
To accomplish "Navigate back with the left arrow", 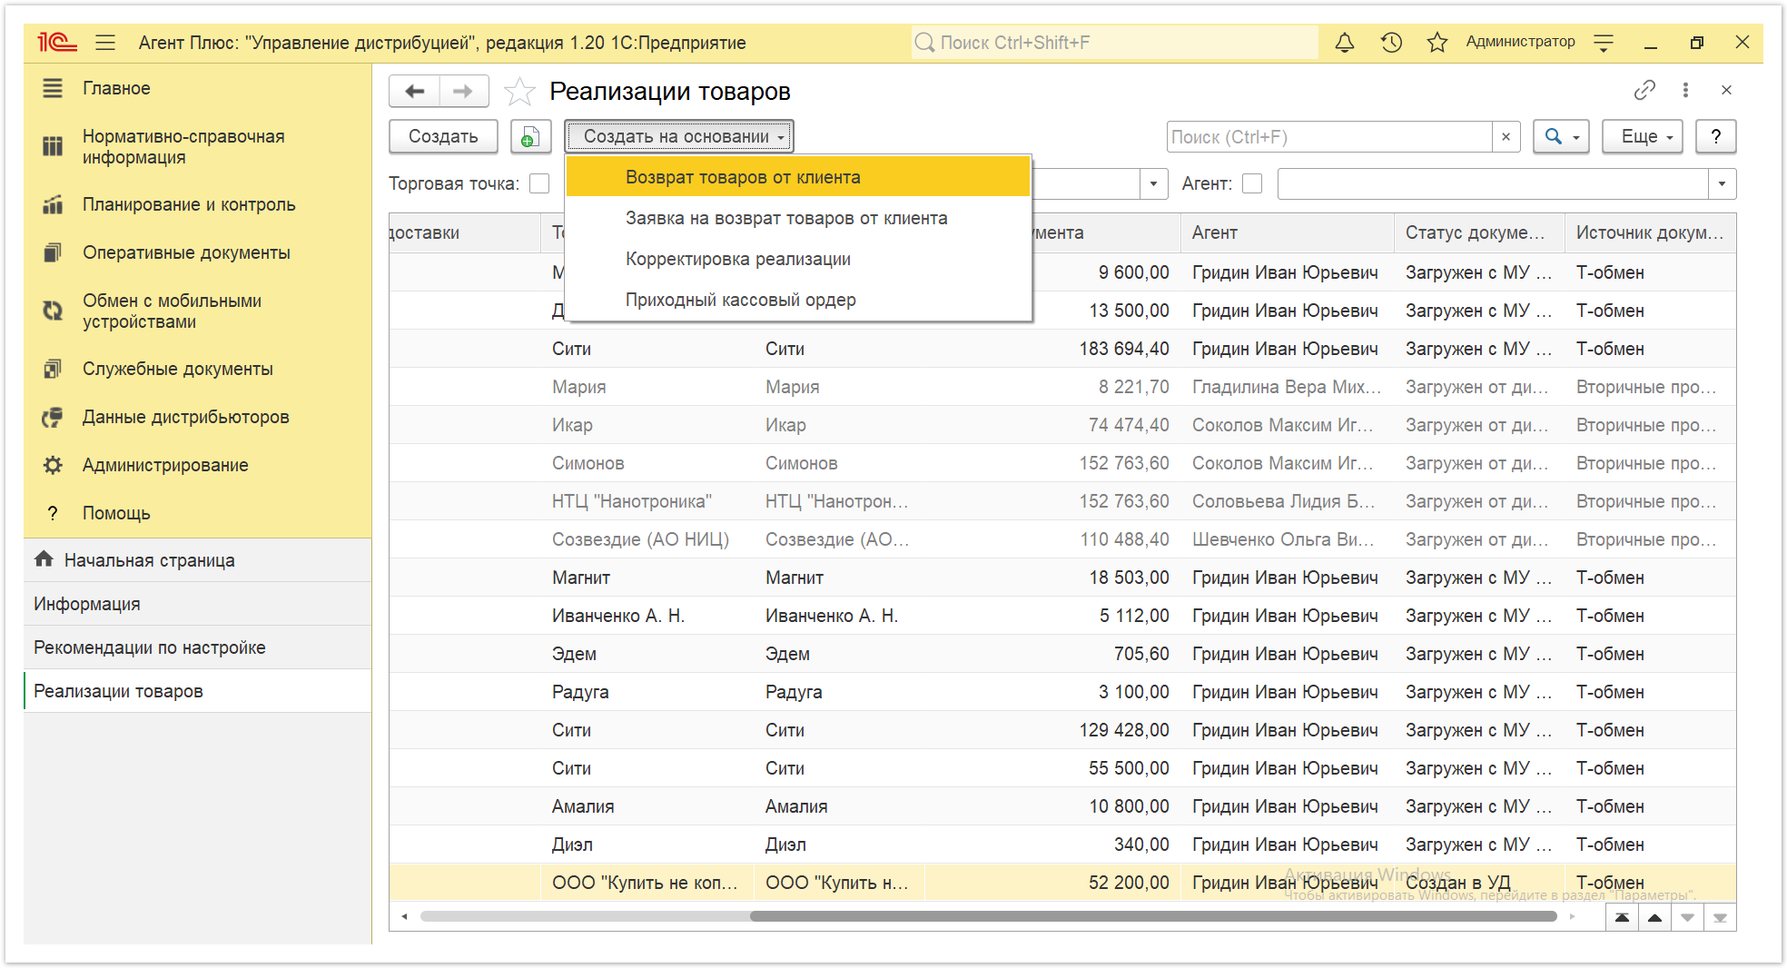I will coord(415,91).
